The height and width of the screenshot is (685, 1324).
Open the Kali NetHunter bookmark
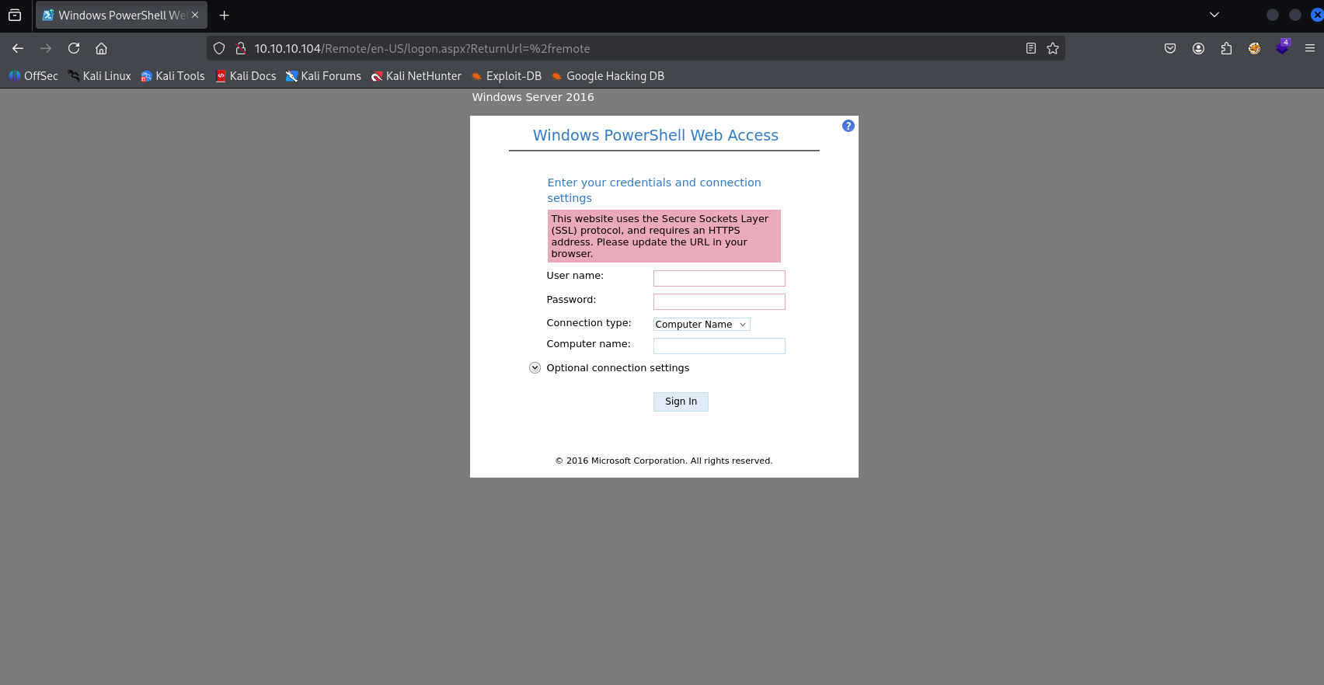click(416, 76)
